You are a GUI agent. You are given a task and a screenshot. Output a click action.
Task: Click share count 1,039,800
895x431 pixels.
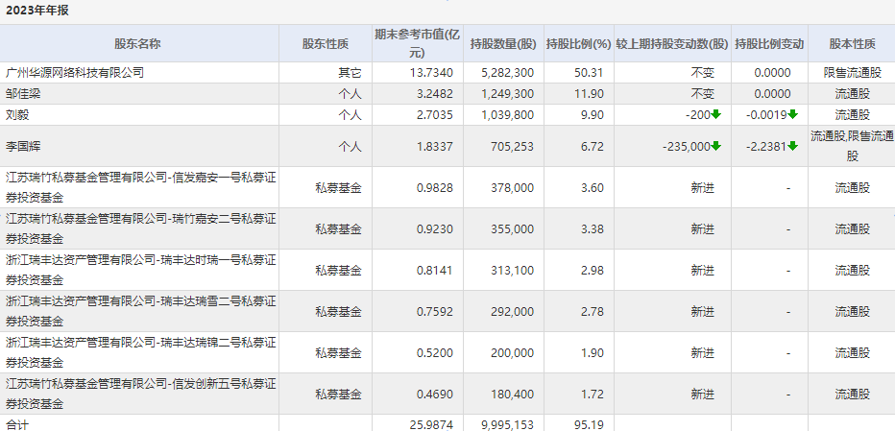click(507, 115)
